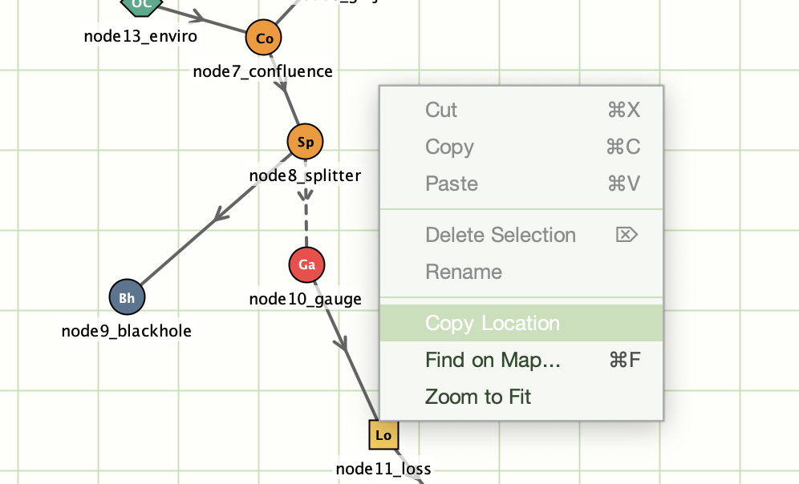The image size is (799, 484).
Task: Click the Cut menu entry
Action: (x=521, y=110)
